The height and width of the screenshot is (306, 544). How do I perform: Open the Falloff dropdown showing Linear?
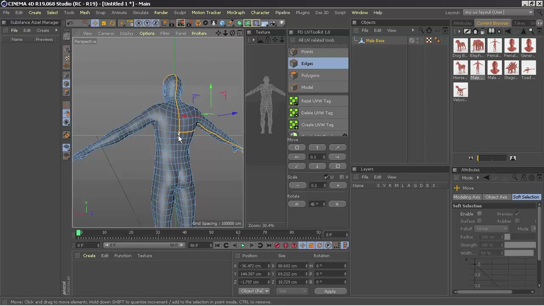click(492, 229)
